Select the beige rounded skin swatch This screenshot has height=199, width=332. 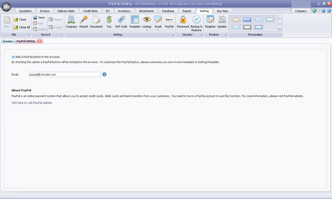[x=236, y=20]
